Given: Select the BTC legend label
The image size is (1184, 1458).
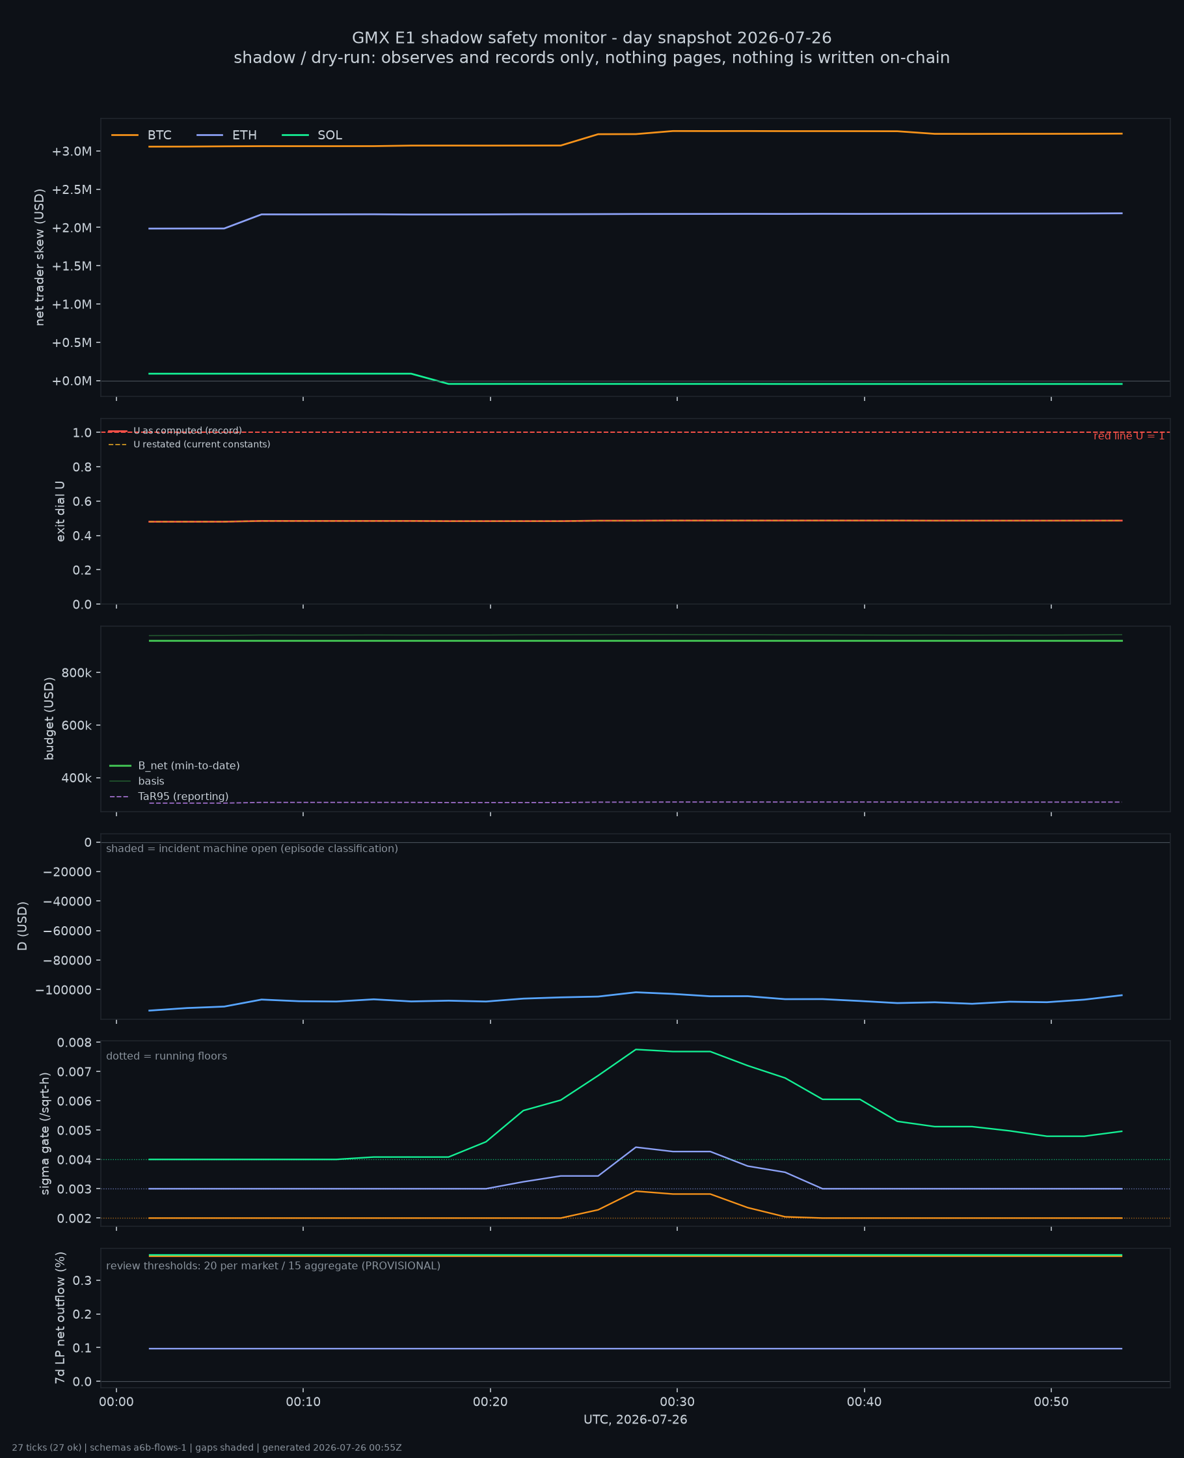Looking at the screenshot, I should [159, 135].
